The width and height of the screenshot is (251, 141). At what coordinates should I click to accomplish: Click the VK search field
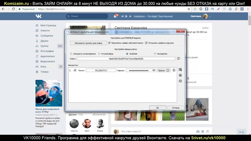pos(87,16)
